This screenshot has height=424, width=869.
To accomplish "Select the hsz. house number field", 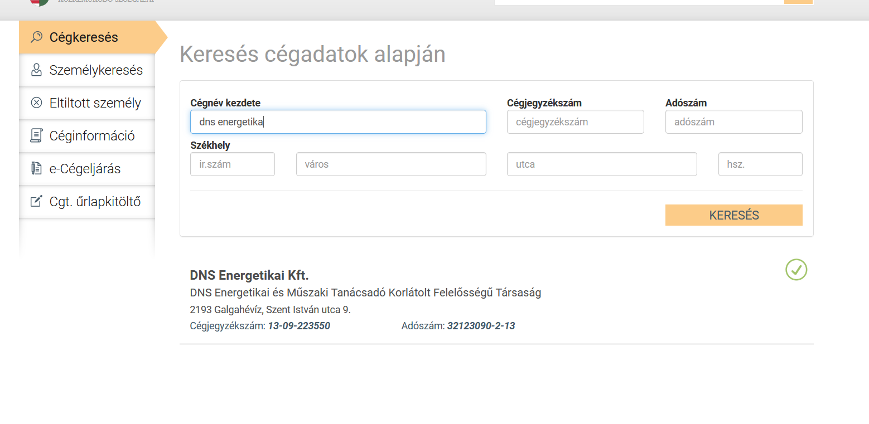I will pos(760,164).
